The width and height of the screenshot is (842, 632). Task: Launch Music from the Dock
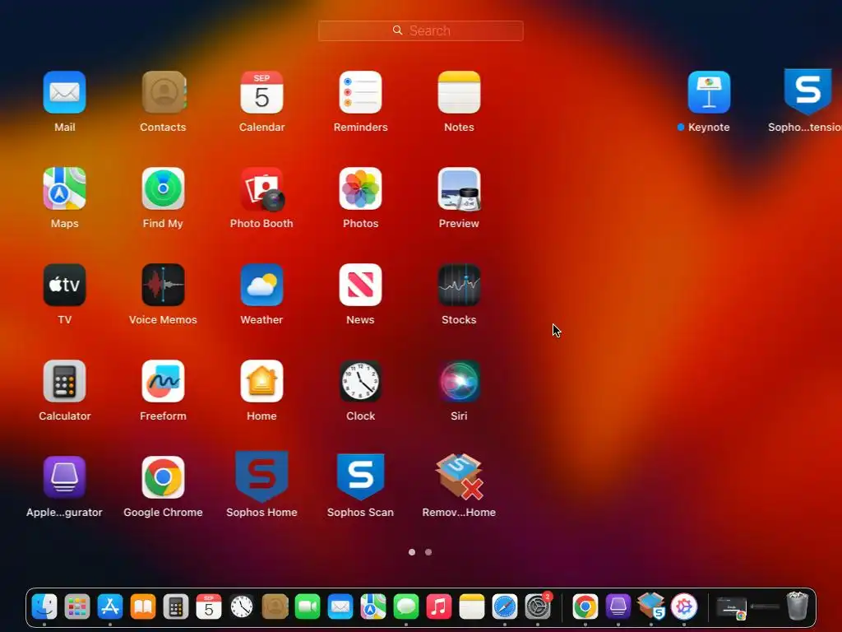click(x=439, y=607)
